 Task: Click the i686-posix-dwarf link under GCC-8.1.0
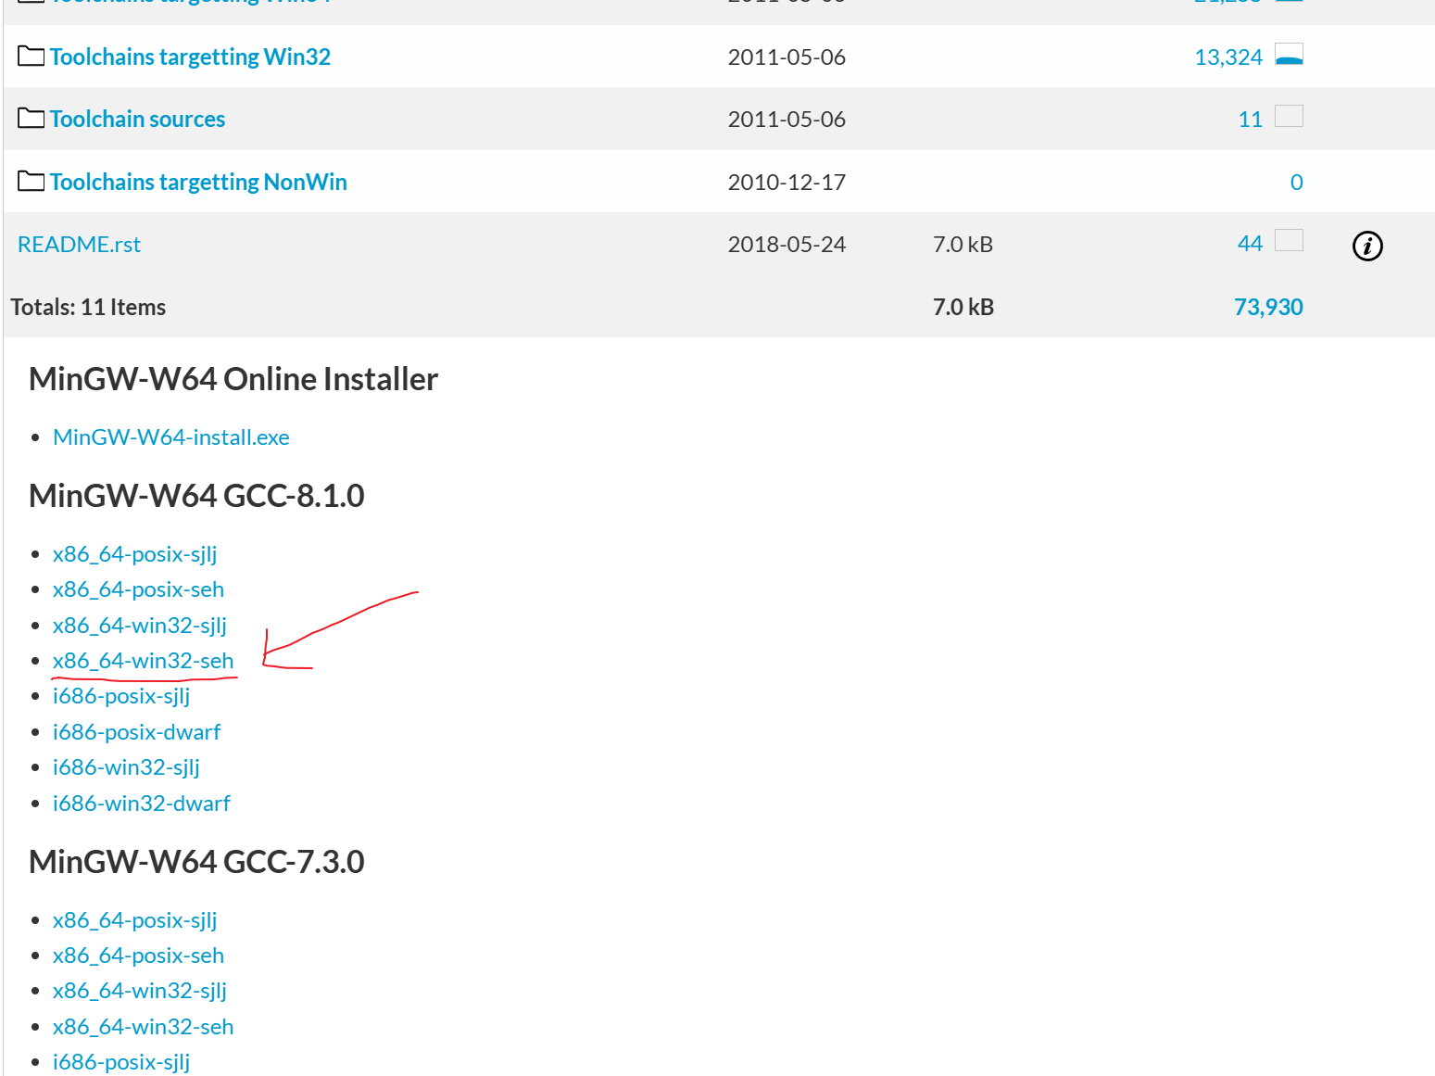click(137, 732)
